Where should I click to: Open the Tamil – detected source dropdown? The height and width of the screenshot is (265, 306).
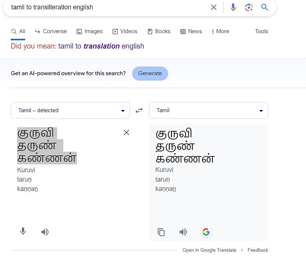pos(70,110)
